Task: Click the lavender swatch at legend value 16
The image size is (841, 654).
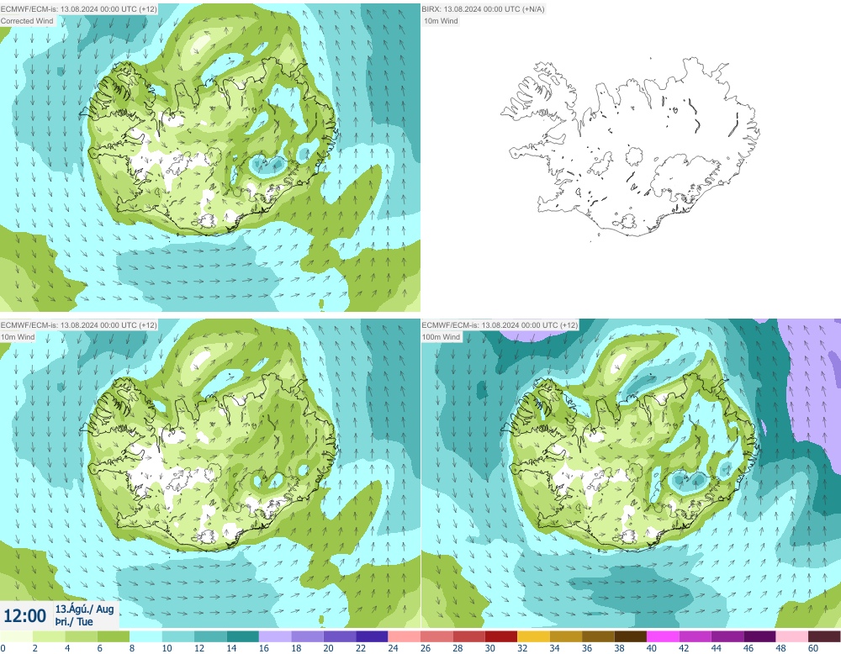Action: [275, 636]
